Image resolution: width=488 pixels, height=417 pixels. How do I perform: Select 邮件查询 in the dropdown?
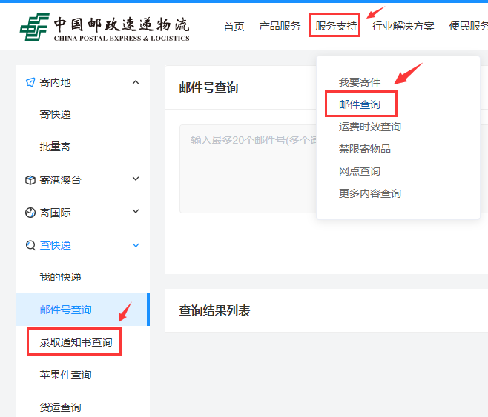coord(360,104)
